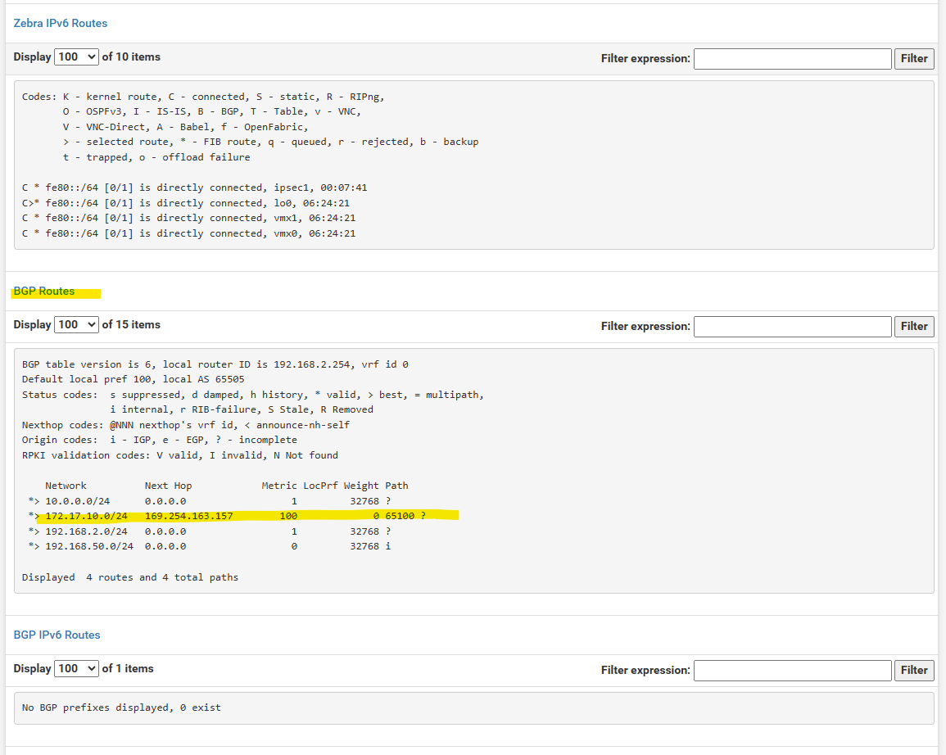Click the BGP Routes section heading
Screen dimensions: 946x755
44,291
